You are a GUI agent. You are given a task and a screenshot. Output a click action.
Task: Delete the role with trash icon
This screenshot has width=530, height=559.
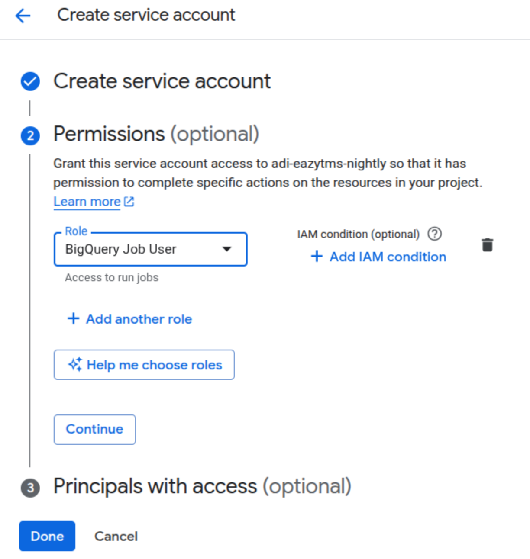pyautogui.click(x=488, y=245)
